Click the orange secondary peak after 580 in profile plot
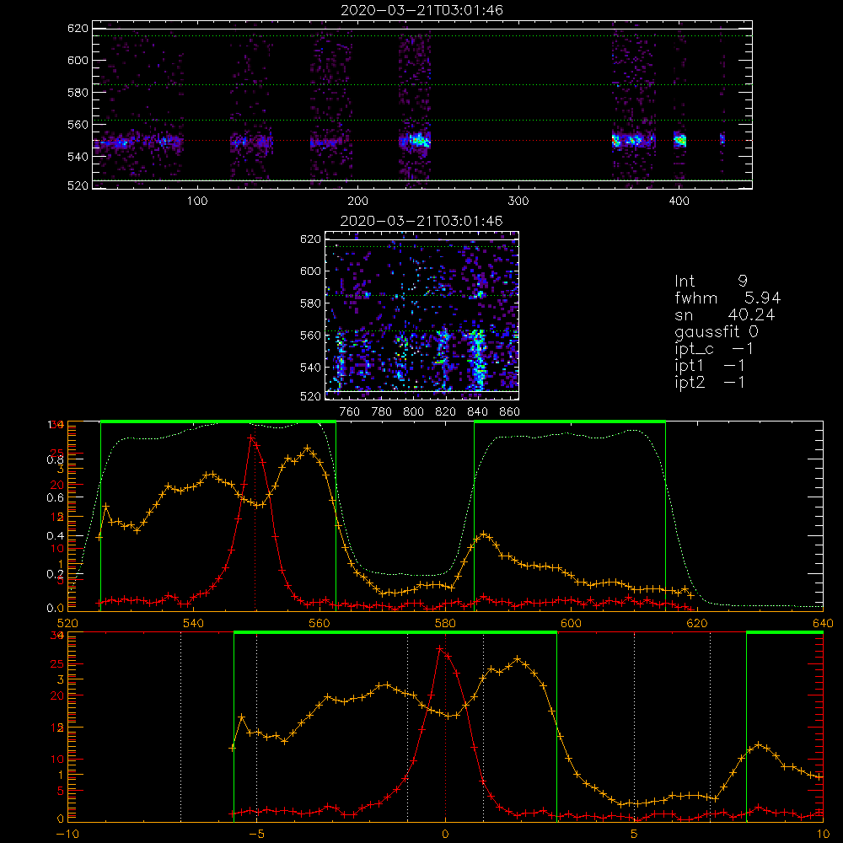843x843 pixels. (483, 534)
